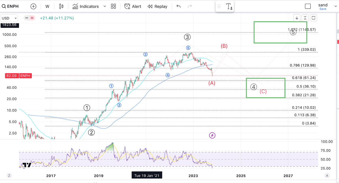Click the +21.48 (+11.27%) change value
This screenshot has width=339, height=183.
click(57, 18)
